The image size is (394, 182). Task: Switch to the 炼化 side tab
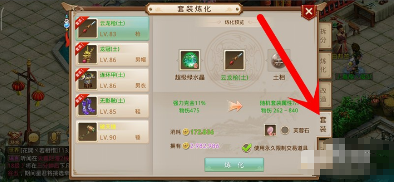click(324, 66)
